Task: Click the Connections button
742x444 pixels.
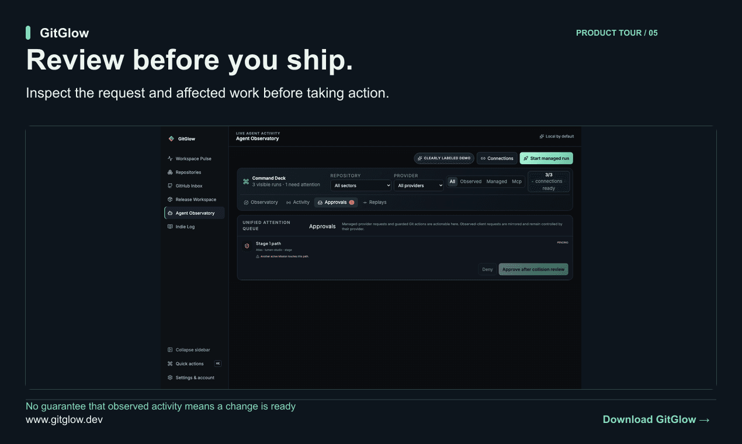Action: coord(497,158)
